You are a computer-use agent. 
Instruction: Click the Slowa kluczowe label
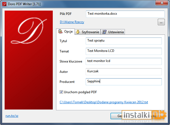click(71, 61)
